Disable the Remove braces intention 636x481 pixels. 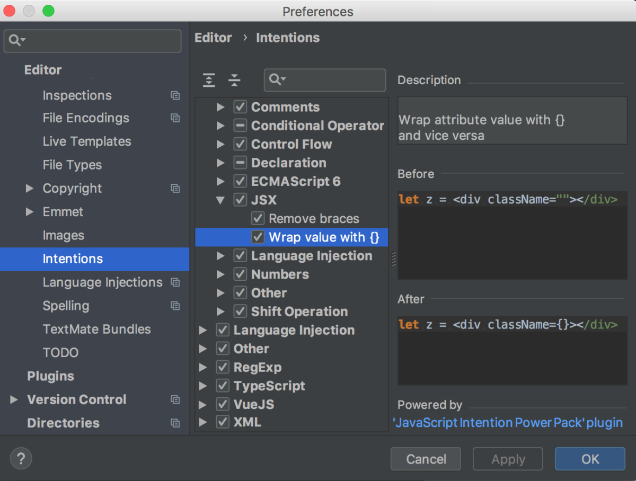click(258, 218)
